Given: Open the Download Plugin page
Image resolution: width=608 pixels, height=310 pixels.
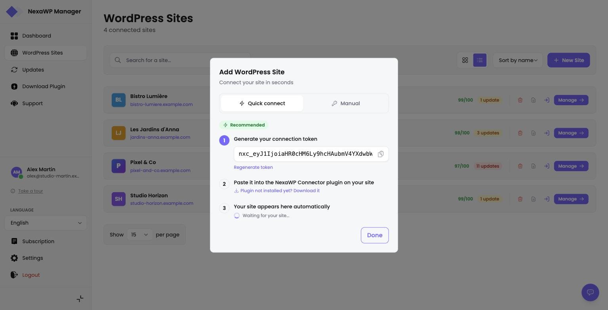Looking at the screenshot, I should (x=46, y=87).
